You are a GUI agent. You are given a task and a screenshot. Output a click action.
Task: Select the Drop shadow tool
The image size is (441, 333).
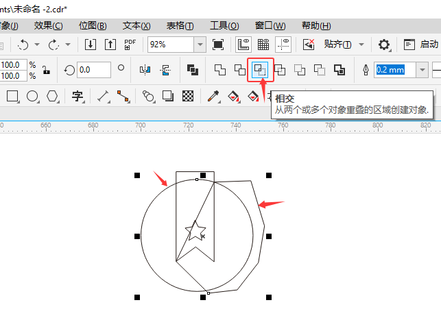pyautogui.click(x=168, y=97)
